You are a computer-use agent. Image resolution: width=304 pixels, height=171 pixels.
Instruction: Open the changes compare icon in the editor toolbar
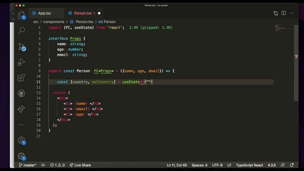[x=275, y=13]
